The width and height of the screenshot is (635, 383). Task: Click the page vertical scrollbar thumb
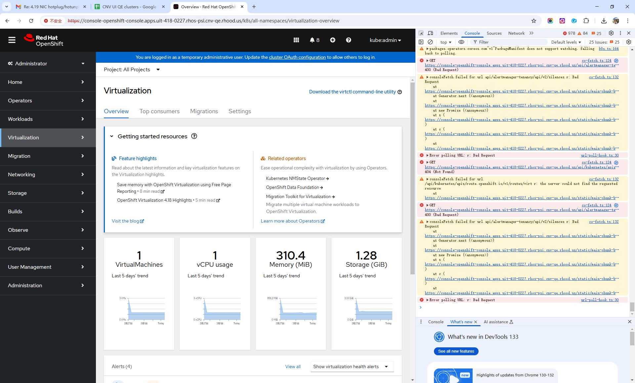coord(412,178)
